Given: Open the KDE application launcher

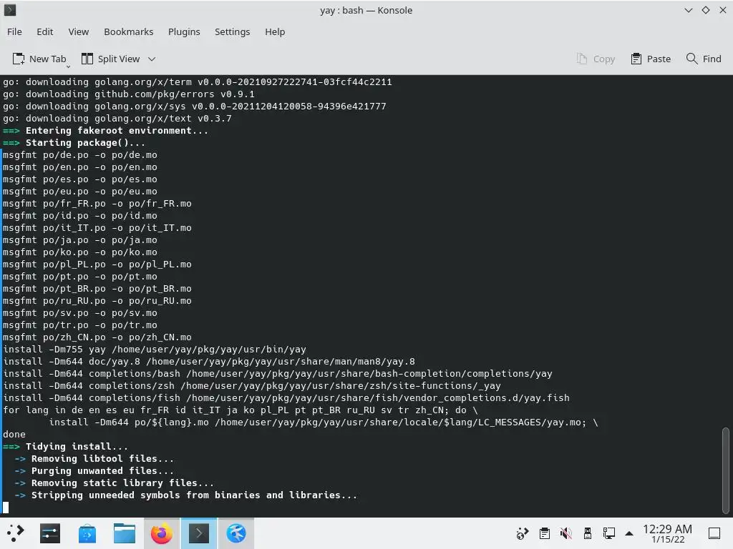Looking at the screenshot, I should [x=16, y=533].
